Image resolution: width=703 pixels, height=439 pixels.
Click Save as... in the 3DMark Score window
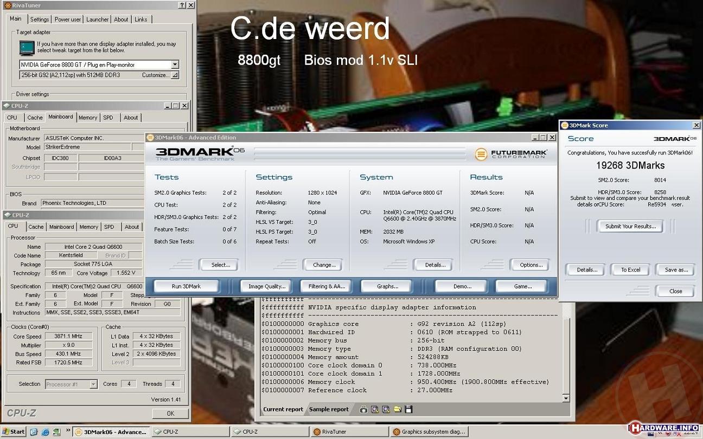(x=675, y=269)
